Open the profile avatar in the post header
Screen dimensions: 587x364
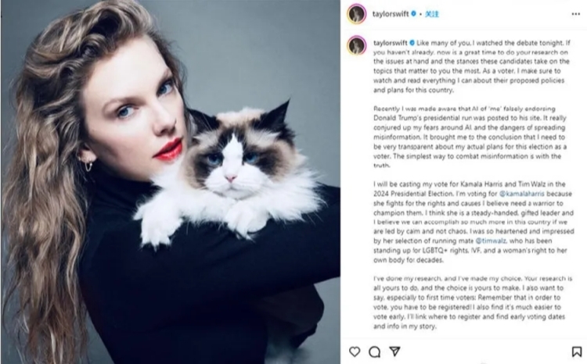(357, 14)
